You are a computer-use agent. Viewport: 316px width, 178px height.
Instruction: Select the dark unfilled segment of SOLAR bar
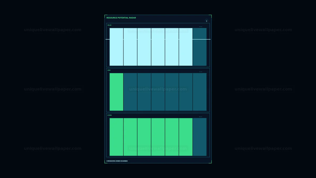click(x=200, y=47)
